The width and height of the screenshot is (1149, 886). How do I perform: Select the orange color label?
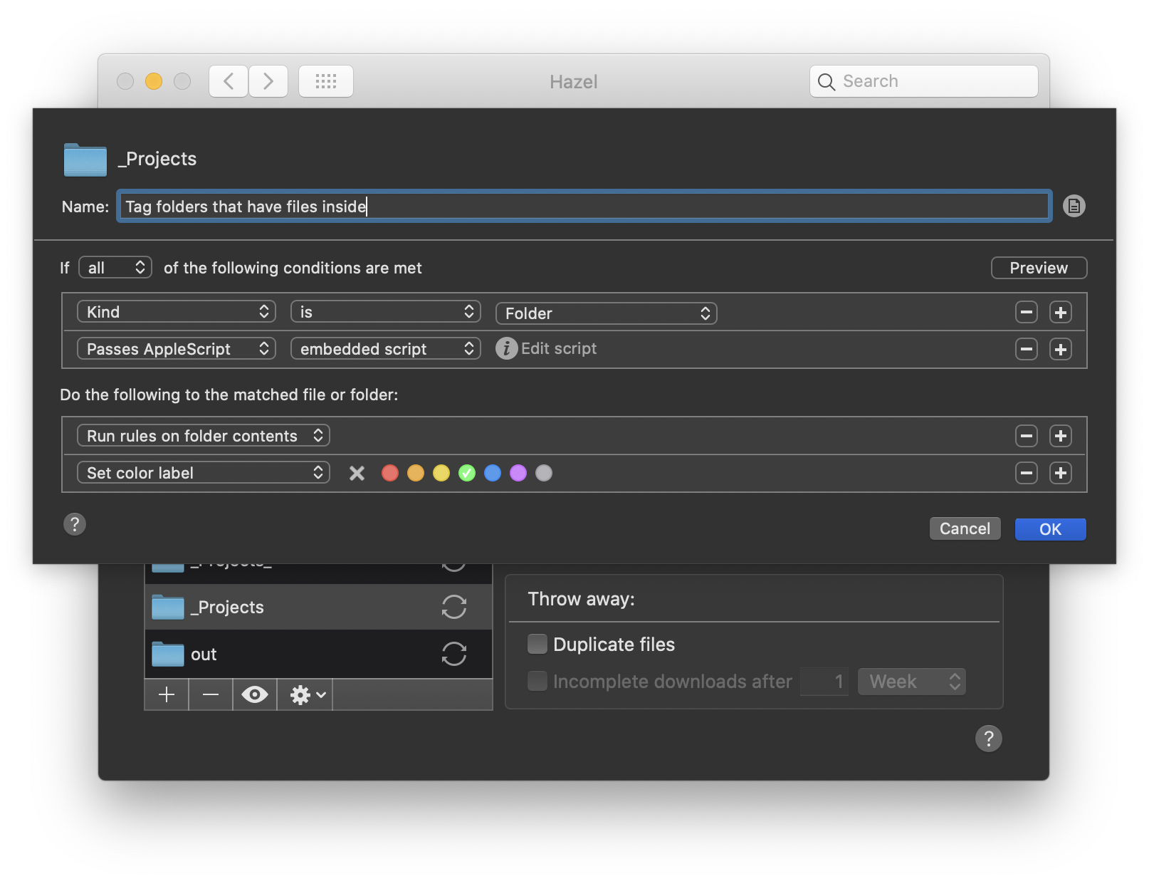click(416, 473)
